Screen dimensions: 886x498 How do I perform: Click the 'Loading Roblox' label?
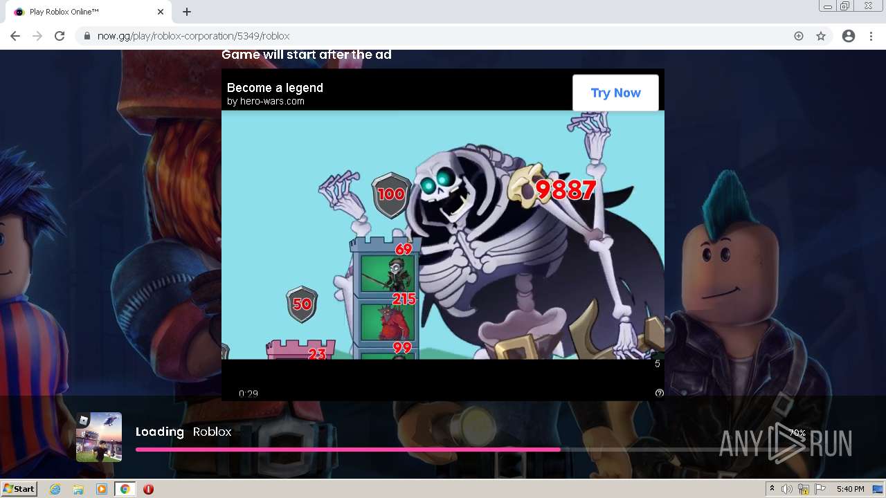click(183, 432)
